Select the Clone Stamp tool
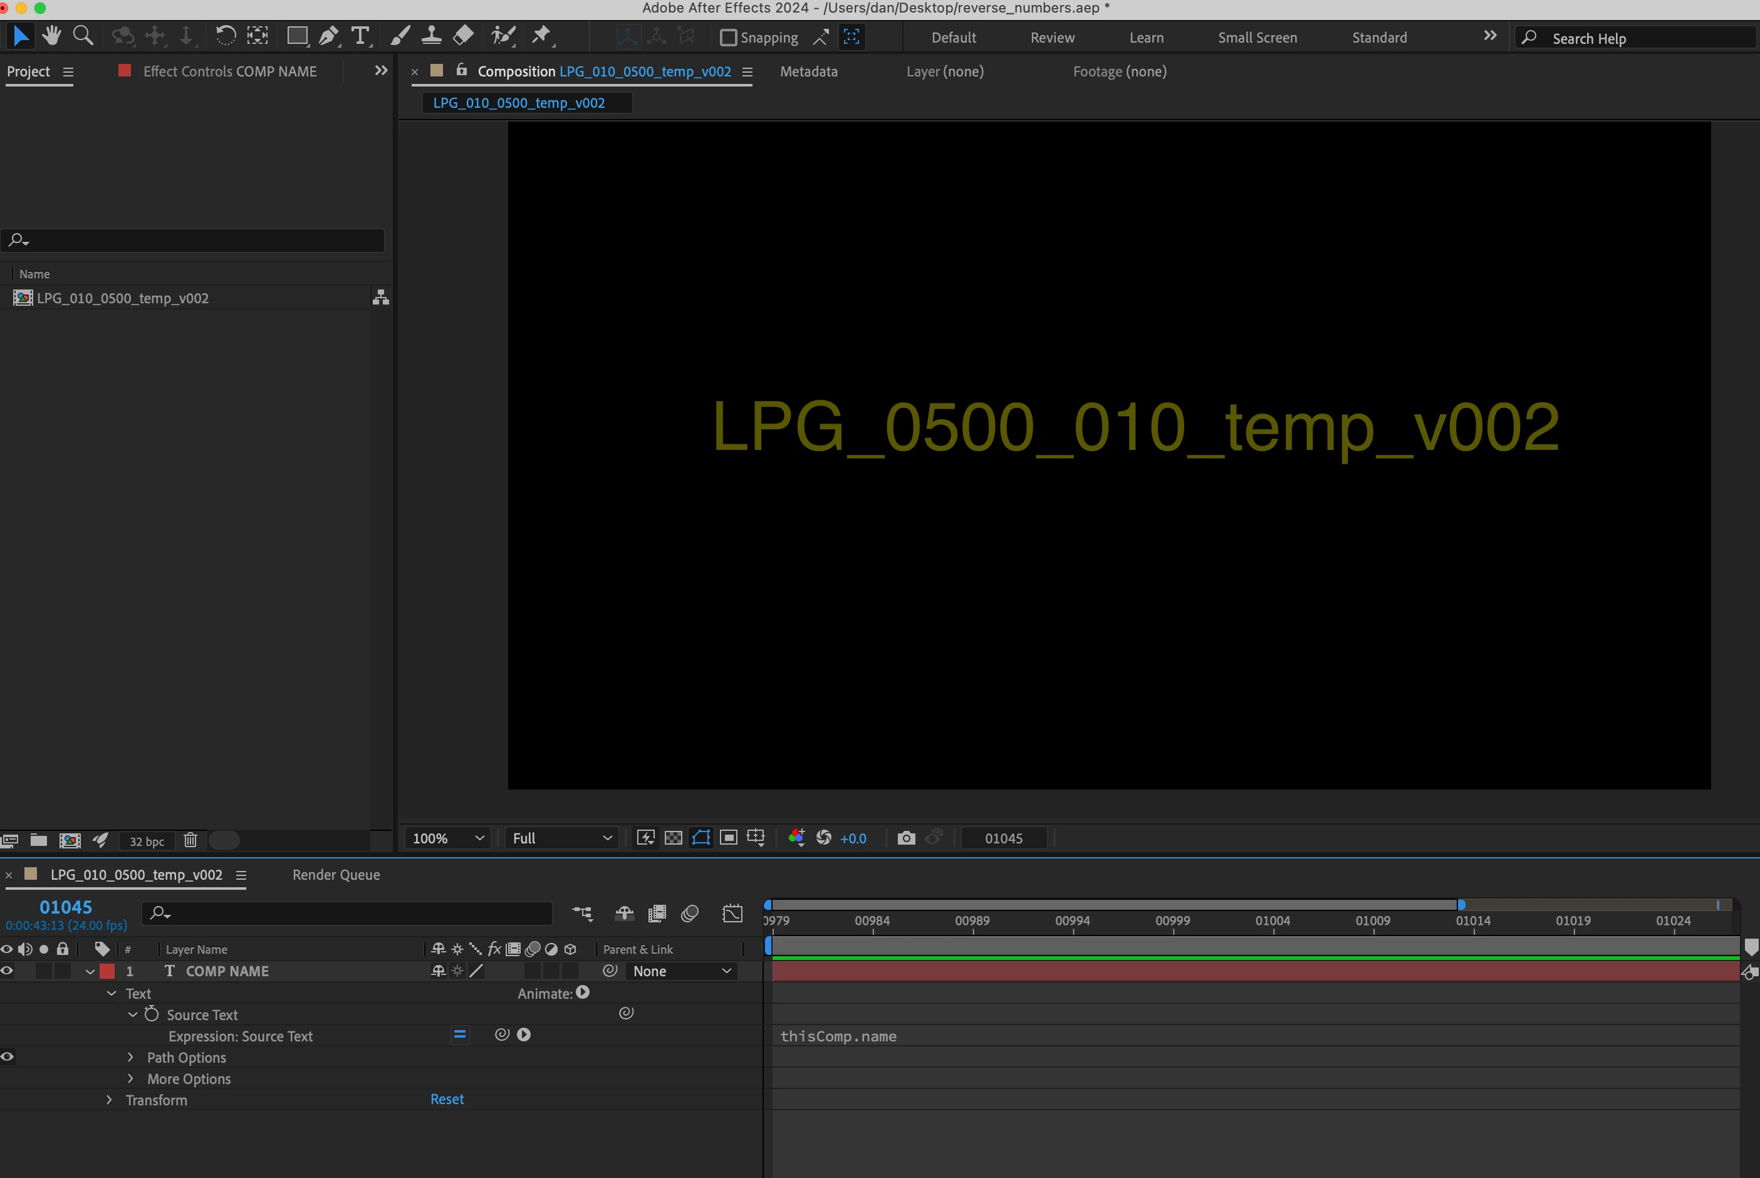This screenshot has width=1760, height=1178. [431, 35]
